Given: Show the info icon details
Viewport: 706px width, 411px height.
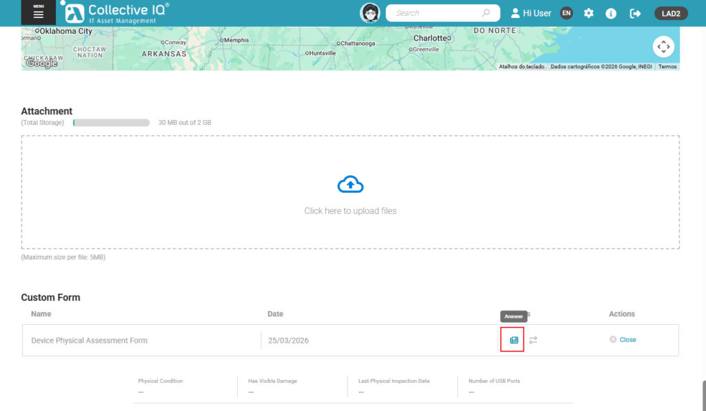Looking at the screenshot, I should (x=611, y=13).
